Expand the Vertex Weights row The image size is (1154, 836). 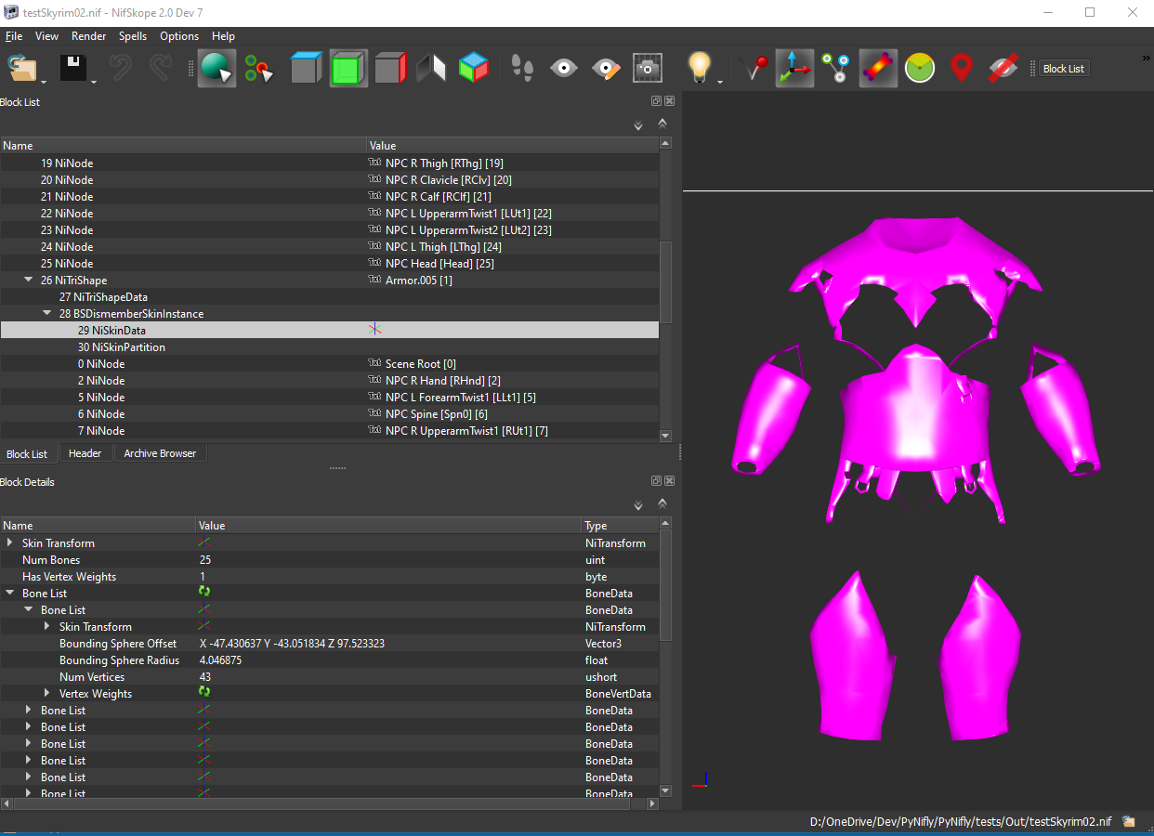pyautogui.click(x=46, y=694)
